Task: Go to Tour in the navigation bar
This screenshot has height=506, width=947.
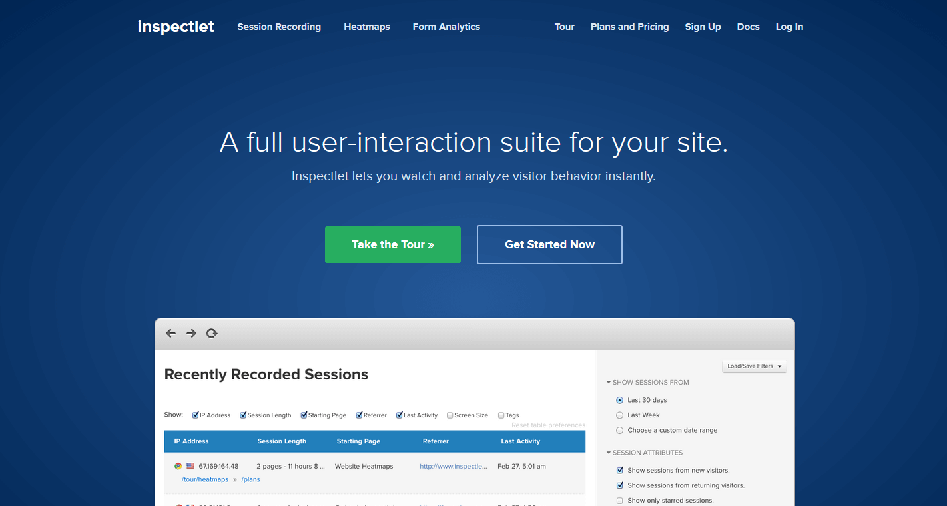Action: [x=565, y=27]
